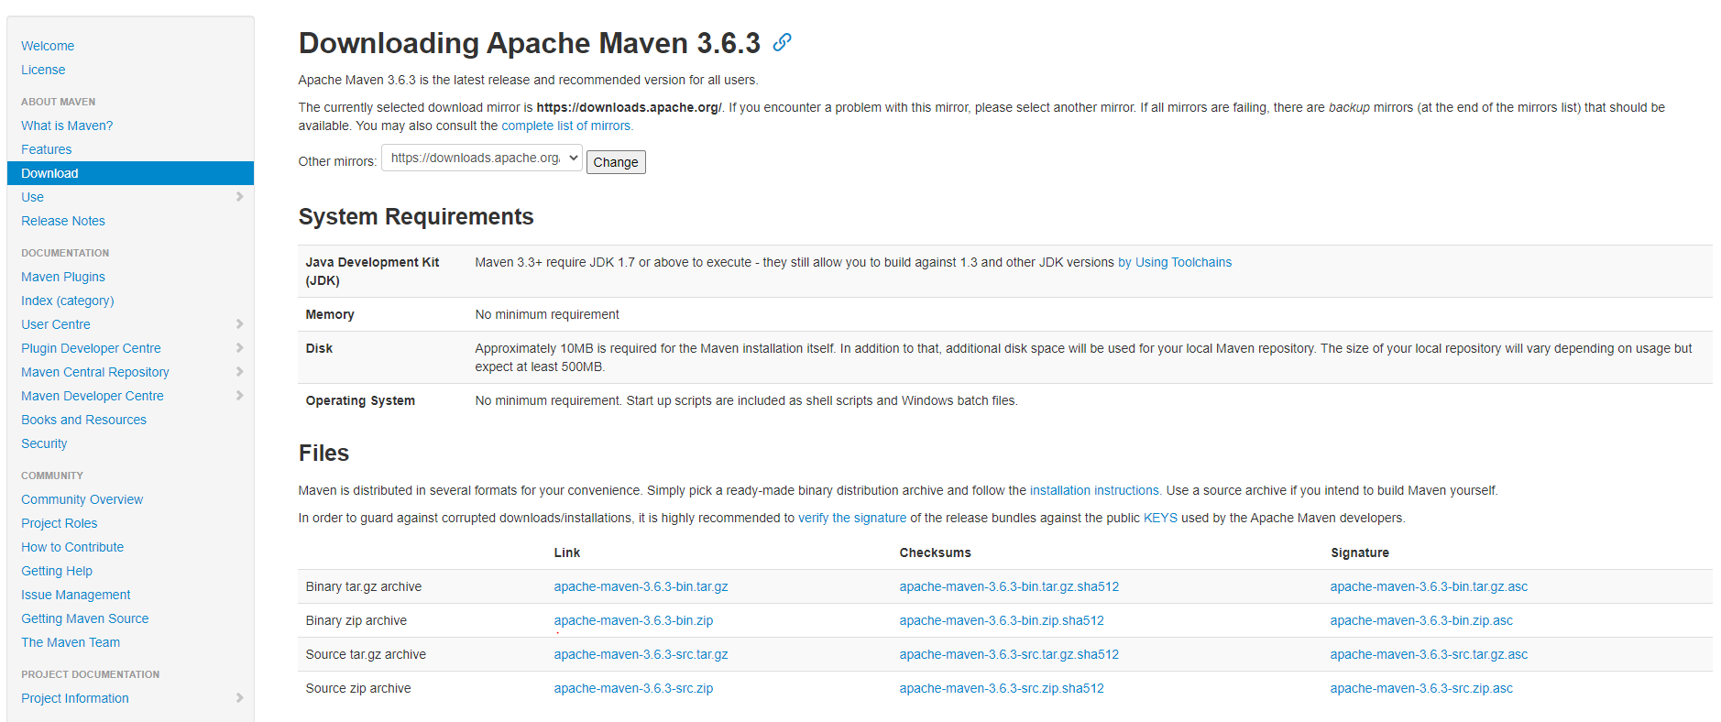Expand the Maven Central Repository chevron

tap(239, 372)
